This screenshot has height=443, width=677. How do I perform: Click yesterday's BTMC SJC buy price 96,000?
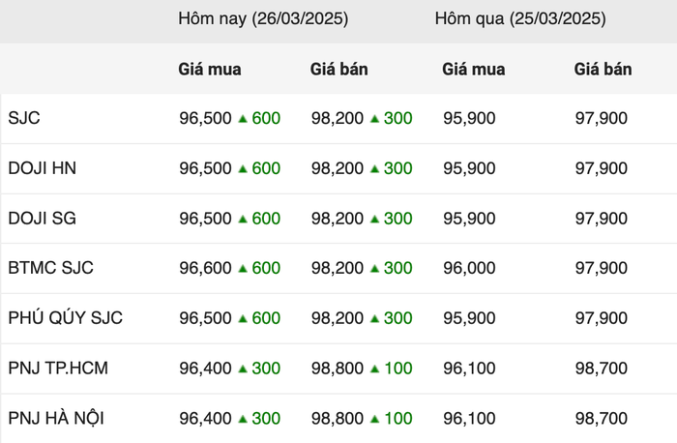(469, 268)
